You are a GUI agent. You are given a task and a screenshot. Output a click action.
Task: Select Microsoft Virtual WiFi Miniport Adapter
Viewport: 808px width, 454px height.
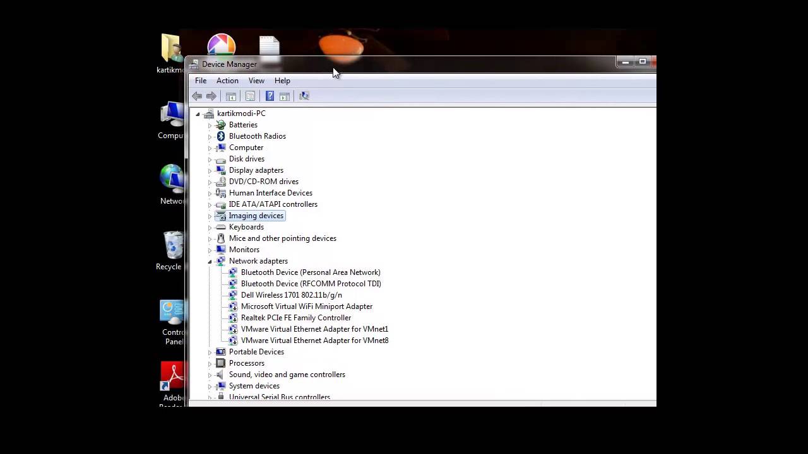coord(307,306)
